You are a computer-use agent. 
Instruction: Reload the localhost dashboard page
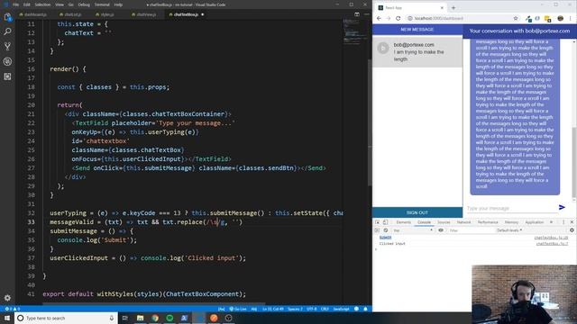click(398, 18)
